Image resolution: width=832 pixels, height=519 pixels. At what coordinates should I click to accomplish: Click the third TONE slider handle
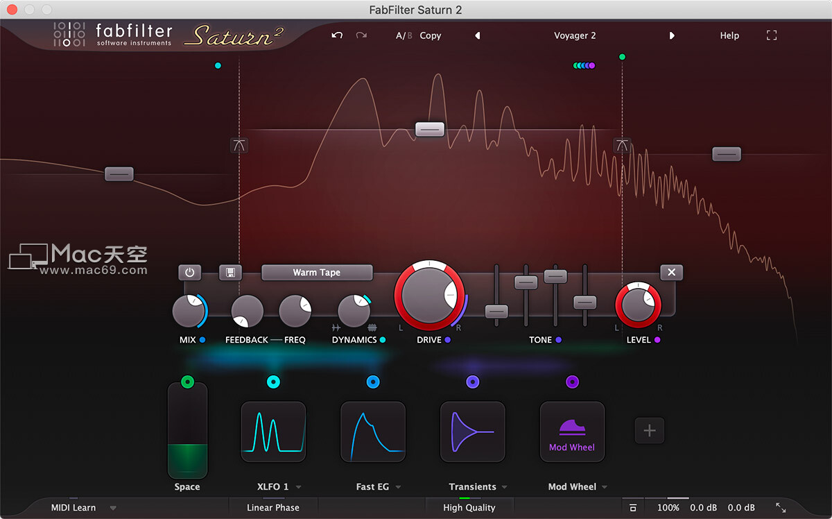(x=555, y=275)
